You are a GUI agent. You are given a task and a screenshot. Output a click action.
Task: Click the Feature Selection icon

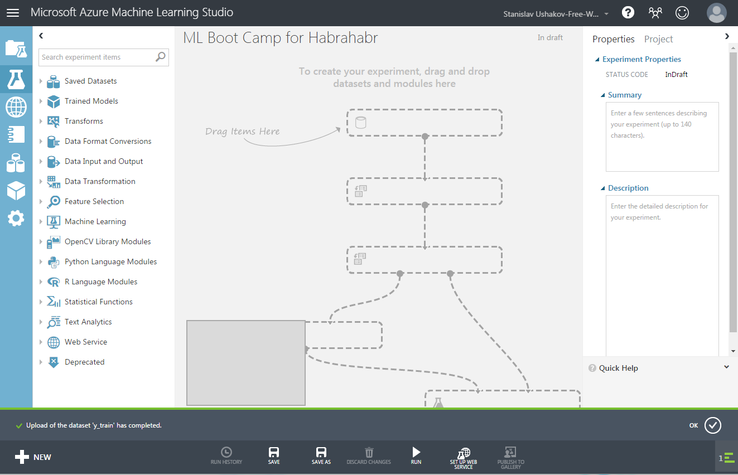tap(54, 202)
